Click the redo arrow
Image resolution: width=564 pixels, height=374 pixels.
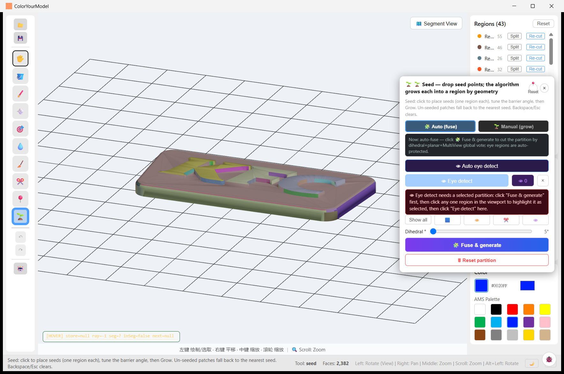coord(20,250)
